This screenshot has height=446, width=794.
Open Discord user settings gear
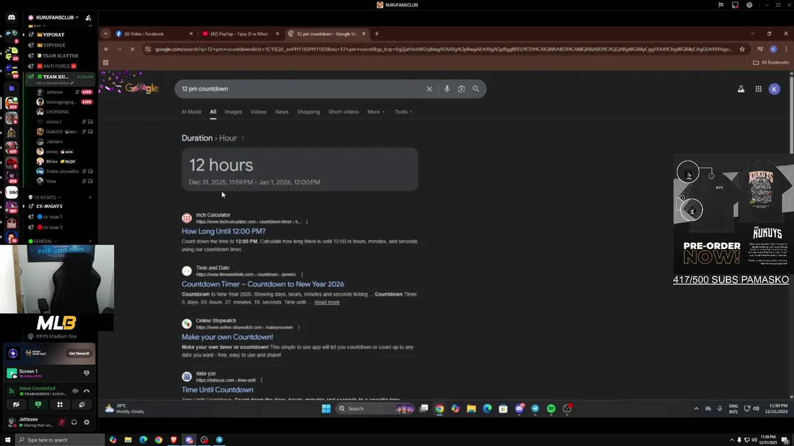[86, 422]
